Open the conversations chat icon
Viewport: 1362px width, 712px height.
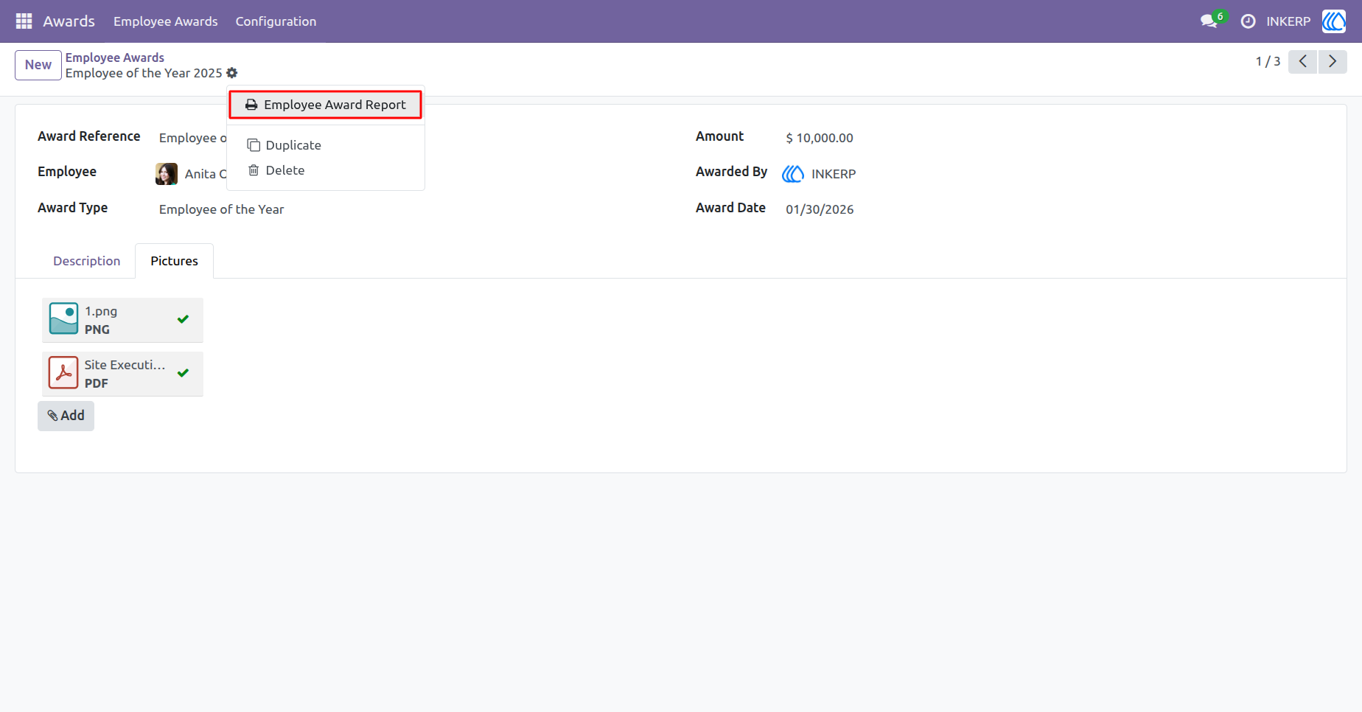click(1209, 21)
